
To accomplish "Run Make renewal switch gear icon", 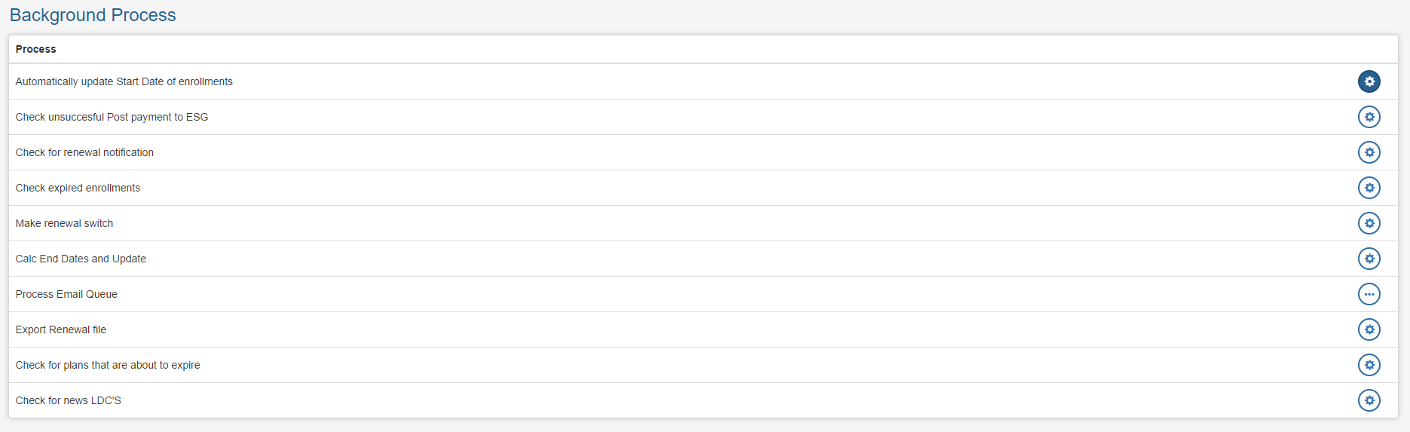I will click(1369, 223).
